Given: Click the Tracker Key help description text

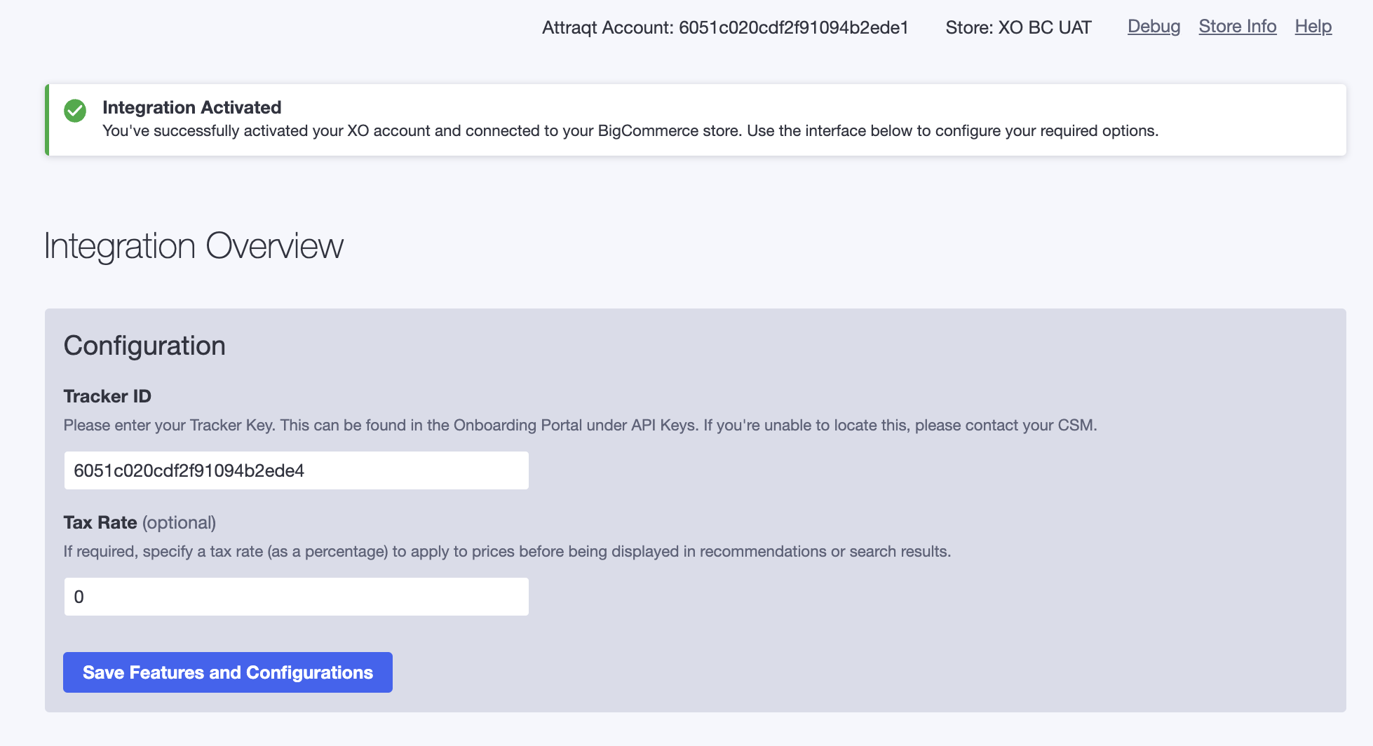Looking at the screenshot, I should click(580, 425).
